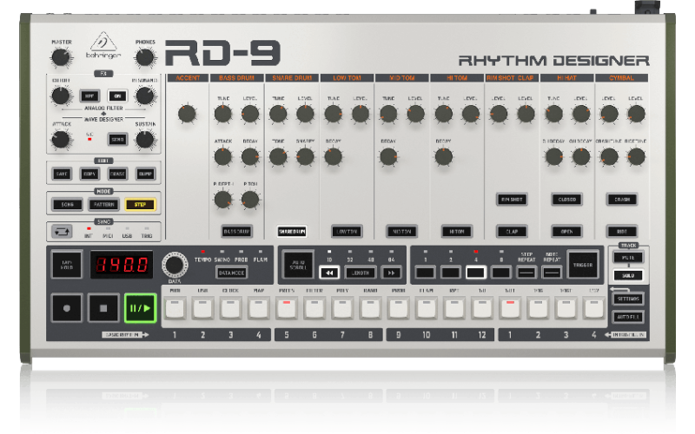Image resolution: width=695 pixels, height=434 pixels.
Task: Toggle the step key labeled MIDI
Action: (x=175, y=309)
